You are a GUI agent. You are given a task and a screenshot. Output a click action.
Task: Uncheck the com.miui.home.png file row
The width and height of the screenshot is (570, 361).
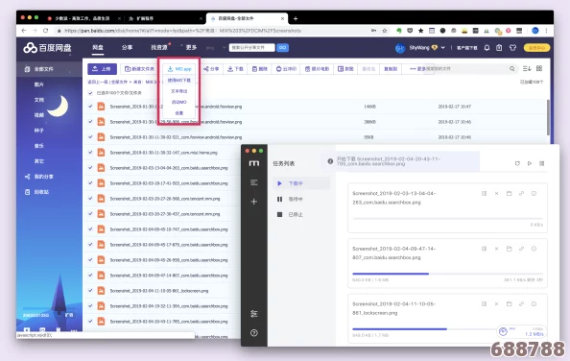[90, 153]
